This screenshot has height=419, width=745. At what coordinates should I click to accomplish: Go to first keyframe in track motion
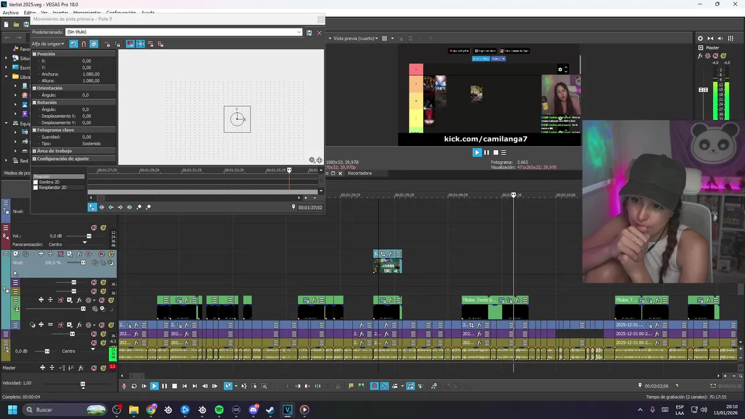point(102,207)
